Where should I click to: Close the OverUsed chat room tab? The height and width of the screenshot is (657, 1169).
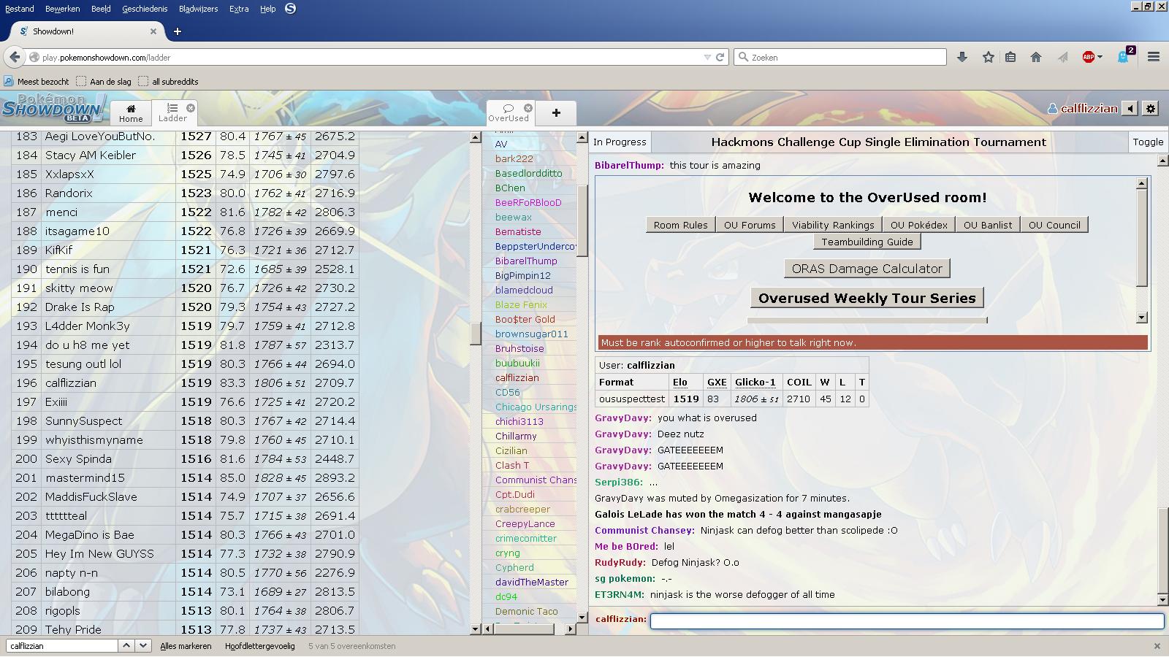[x=528, y=108]
